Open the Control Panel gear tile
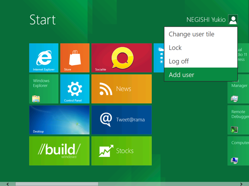 [75, 89]
